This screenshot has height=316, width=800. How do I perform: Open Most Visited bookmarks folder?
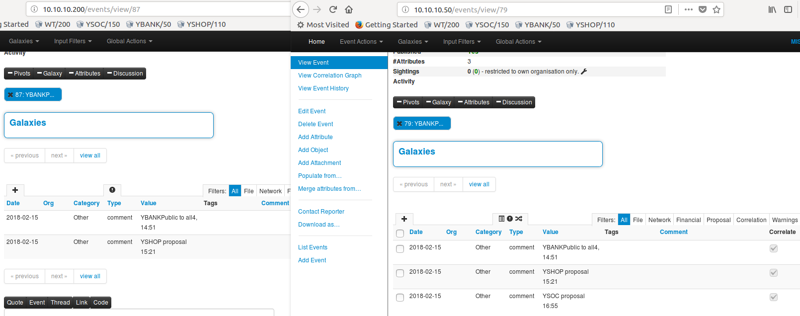[x=323, y=25]
